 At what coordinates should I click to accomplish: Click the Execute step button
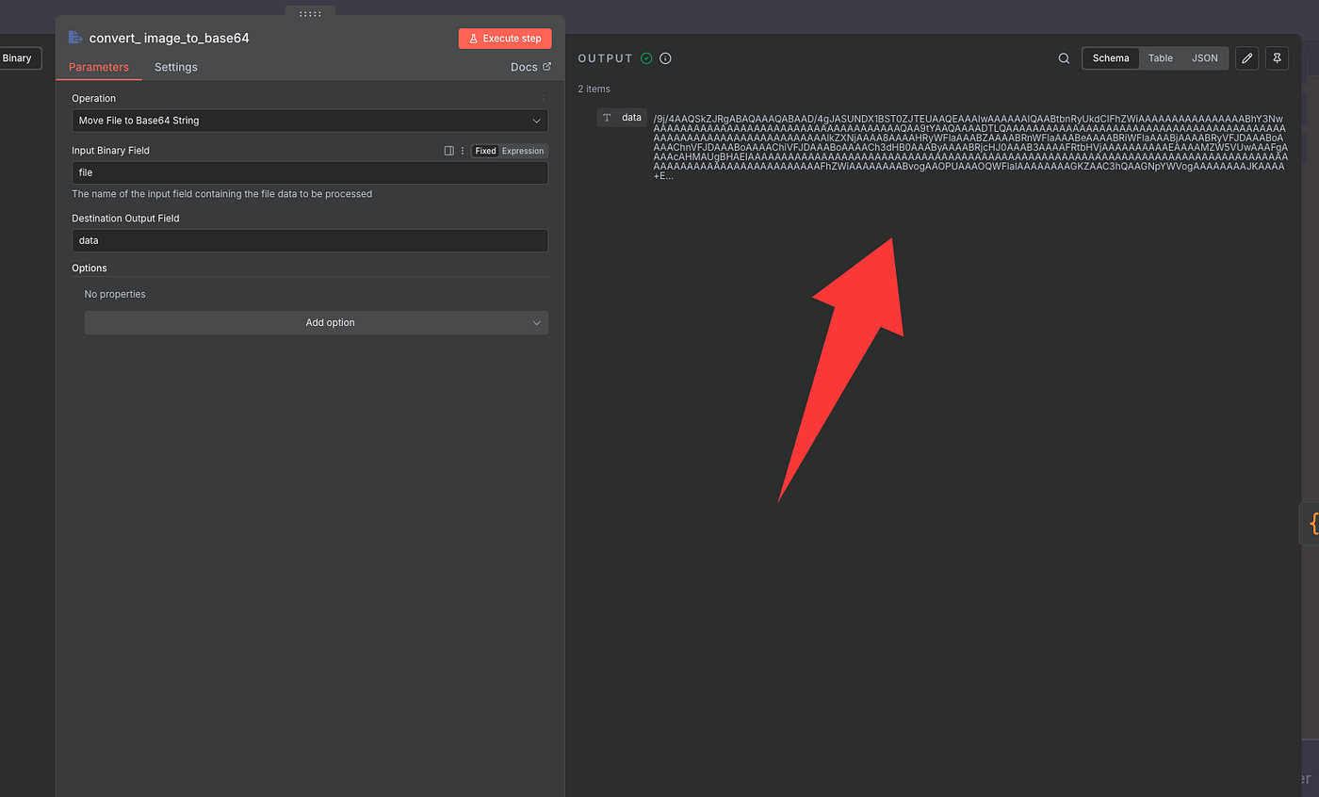click(505, 39)
